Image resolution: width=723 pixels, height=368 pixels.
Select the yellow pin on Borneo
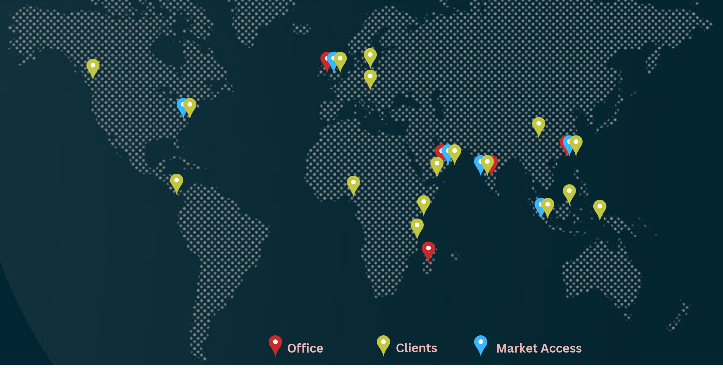[569, 192]
